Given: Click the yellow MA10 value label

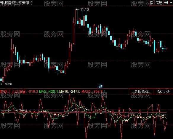Looking at the screenshot, I should (x=70, y=92).
